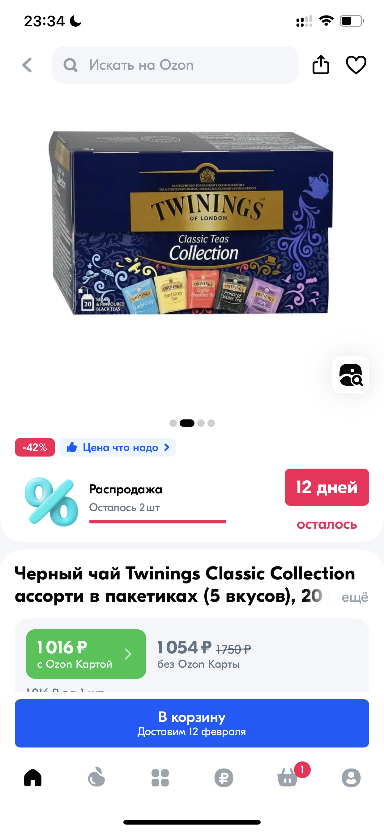Open the Fresh grocery apple icon tab

(x=96, y=777)
